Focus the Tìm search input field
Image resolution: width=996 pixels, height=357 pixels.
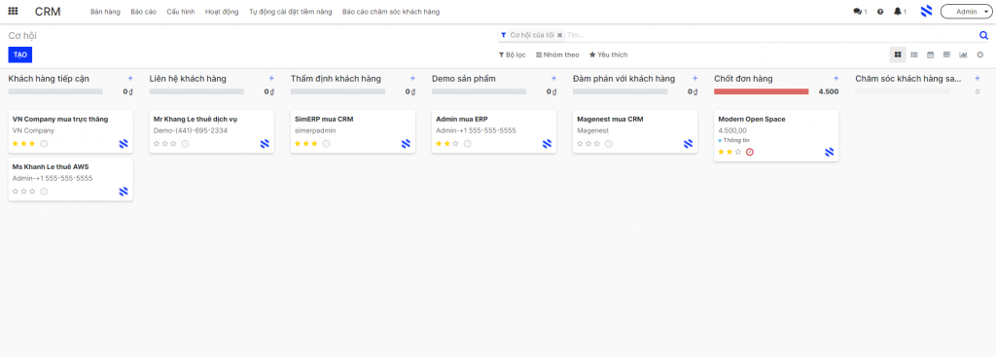pyautogui.click(x=770, y=36)
